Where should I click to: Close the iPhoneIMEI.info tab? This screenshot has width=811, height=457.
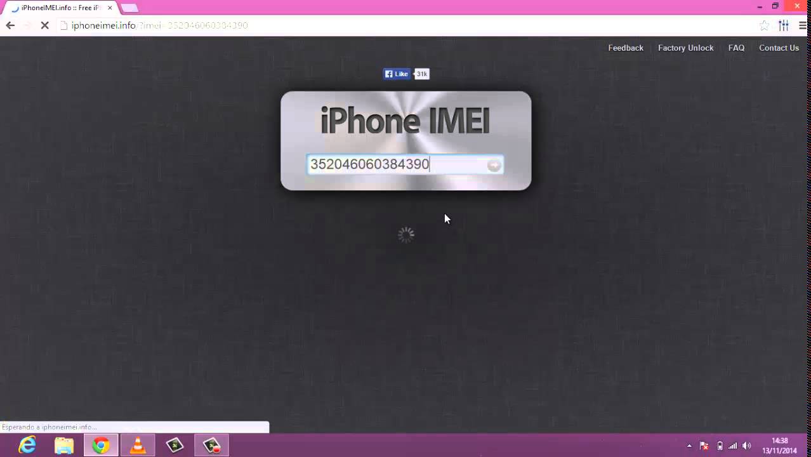110,8
